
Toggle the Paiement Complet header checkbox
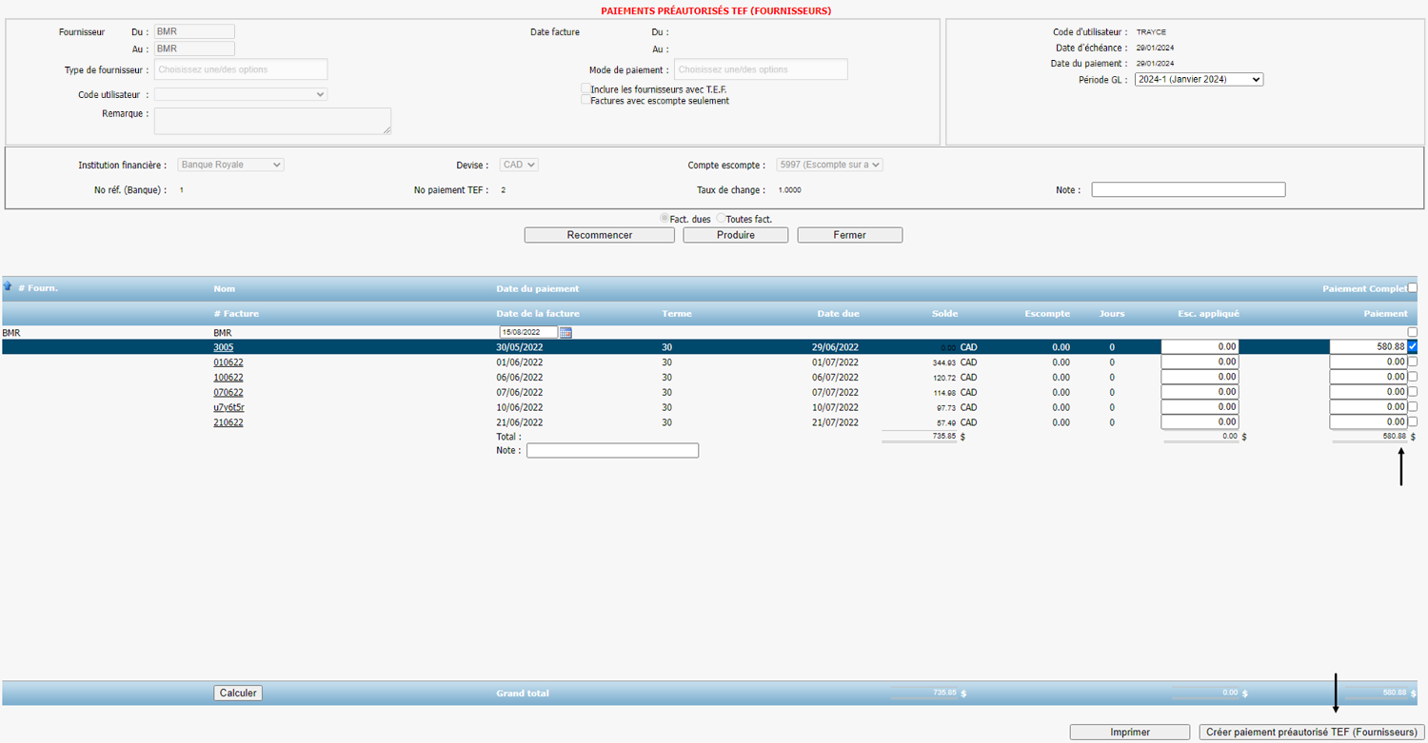coord(1412,288)
